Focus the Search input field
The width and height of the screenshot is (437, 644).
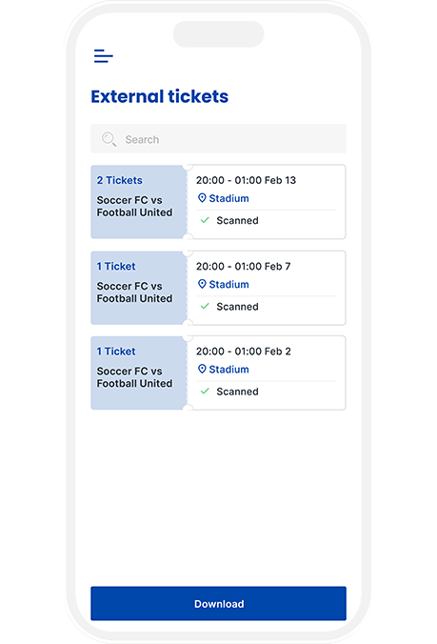[218, 139]
